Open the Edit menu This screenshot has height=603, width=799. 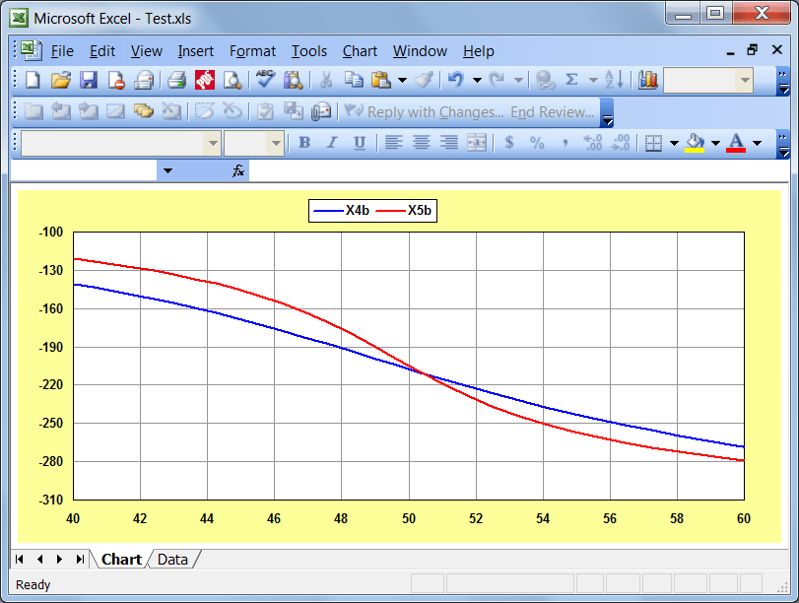point(102,51)
